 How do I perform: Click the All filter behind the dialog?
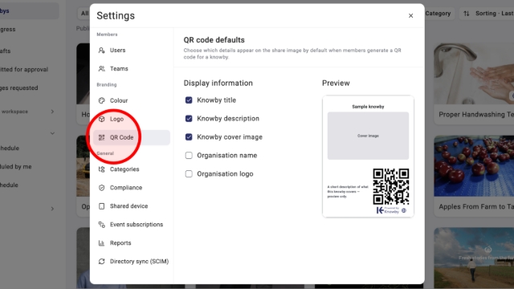(x=84, y=14)
